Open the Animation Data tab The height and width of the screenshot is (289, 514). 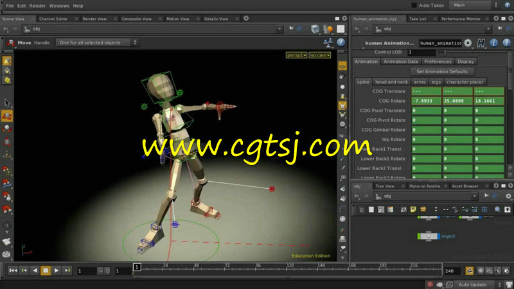[400, 62]
